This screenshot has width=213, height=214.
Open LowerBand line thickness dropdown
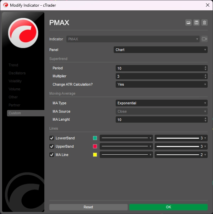(181, 138)
